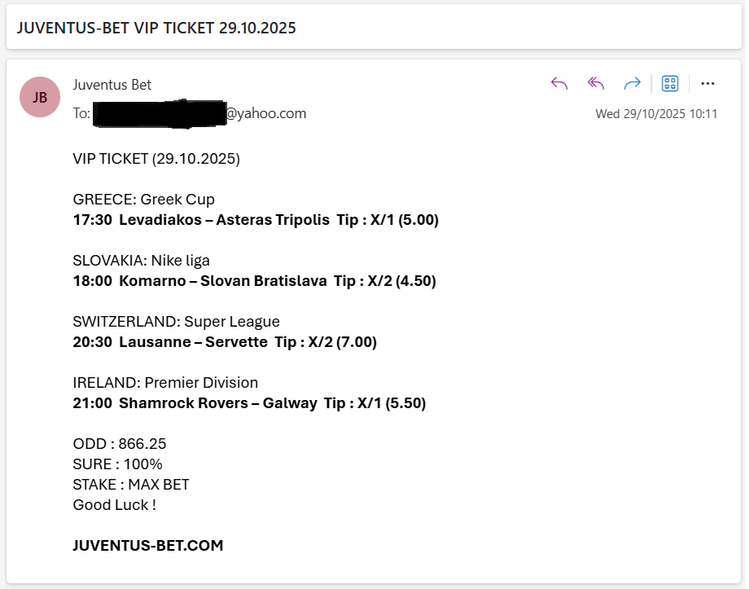Select the Komarno – Slovan Bratislava tip
The image size is (749, 589).
click(x=254, y=281)
